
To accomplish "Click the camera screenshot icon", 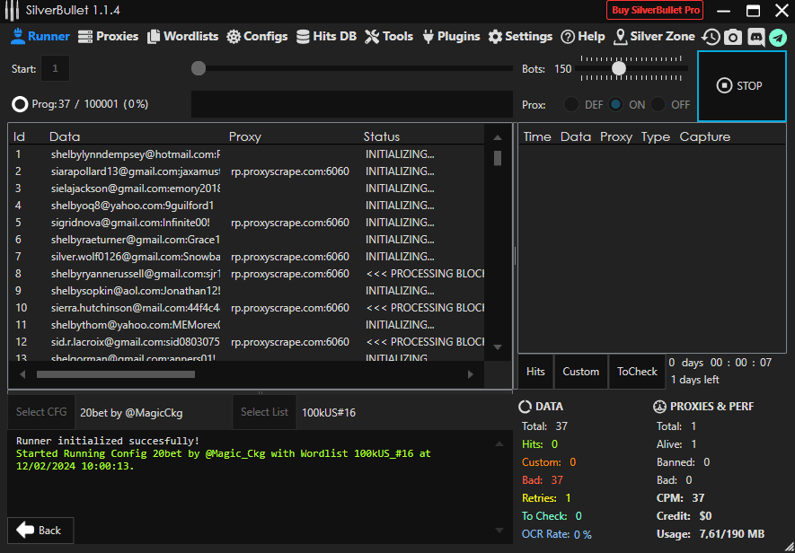I will click(x=733, y=37).
